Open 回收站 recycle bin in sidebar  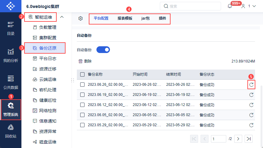(x=11, y=131)
